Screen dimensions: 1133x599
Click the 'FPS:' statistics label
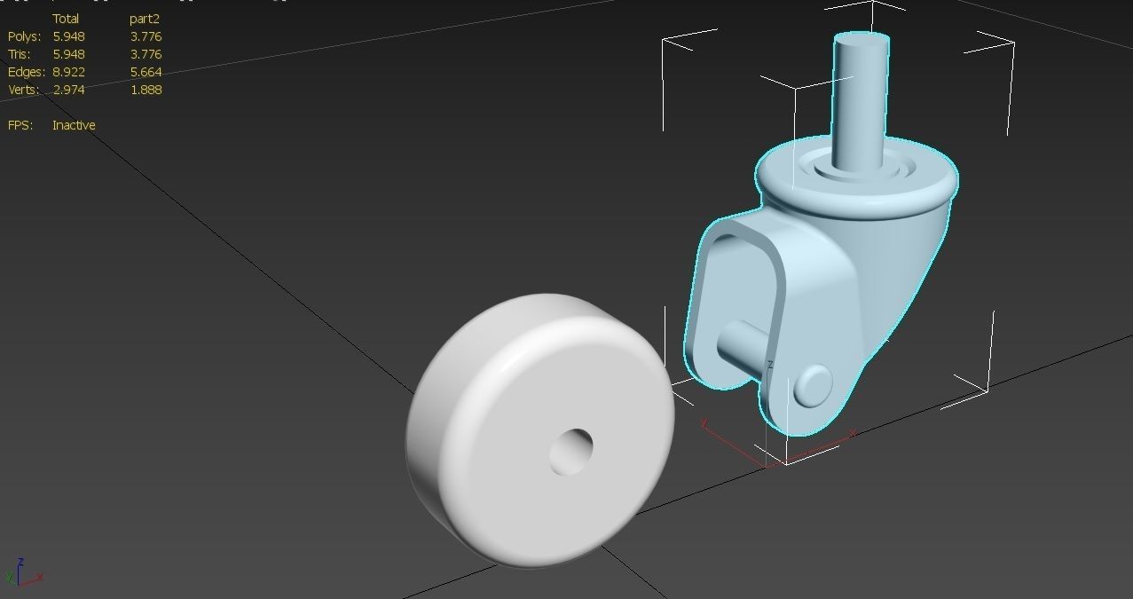(x=20, y=125)
